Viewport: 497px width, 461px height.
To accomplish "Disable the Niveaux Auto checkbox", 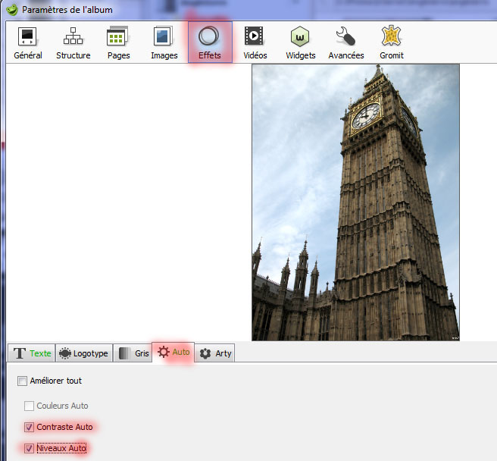I will coord(30,448).
